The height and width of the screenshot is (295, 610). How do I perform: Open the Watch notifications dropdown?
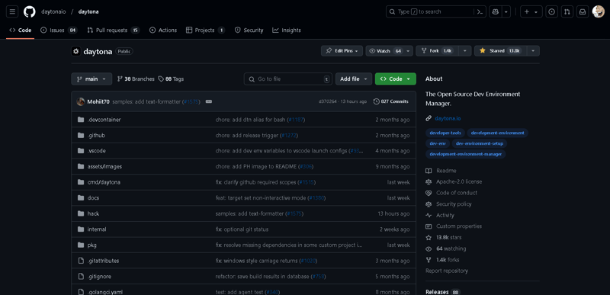tap(389, 51)
